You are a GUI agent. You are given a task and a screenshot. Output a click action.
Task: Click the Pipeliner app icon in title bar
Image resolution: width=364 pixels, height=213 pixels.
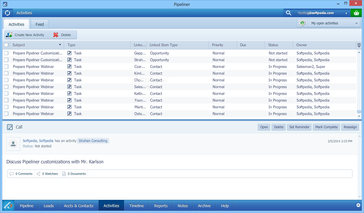click(x=5, y=4)
